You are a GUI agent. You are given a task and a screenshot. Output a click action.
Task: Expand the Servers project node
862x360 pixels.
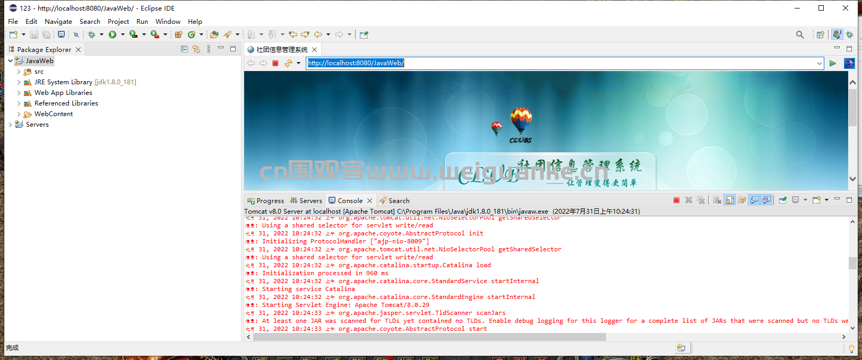(10, 125)
